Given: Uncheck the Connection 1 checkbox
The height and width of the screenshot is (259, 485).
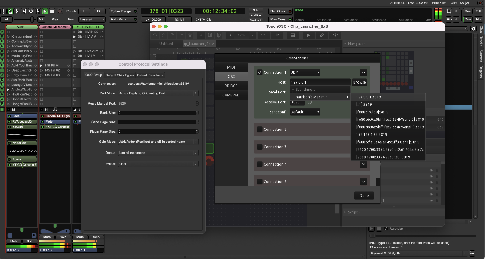Looking at the screenshot, I should coord(260,72).
